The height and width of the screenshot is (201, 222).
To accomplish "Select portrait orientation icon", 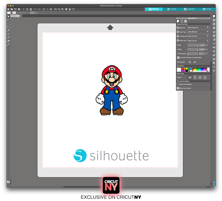I will click(x=190, y=62).
